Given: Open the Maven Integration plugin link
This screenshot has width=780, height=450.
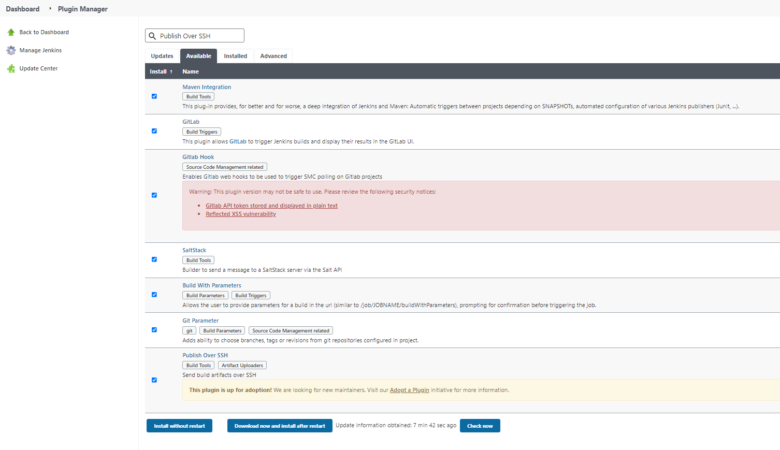Looking at the screenshot, I should [x=207, y=87].
